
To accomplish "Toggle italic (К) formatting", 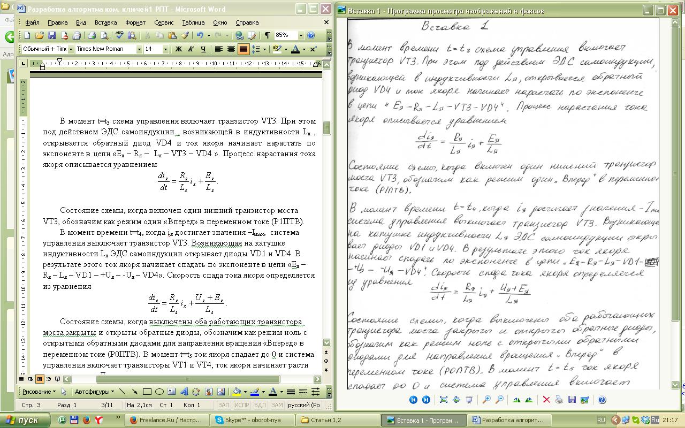I will tap(191, 49).
